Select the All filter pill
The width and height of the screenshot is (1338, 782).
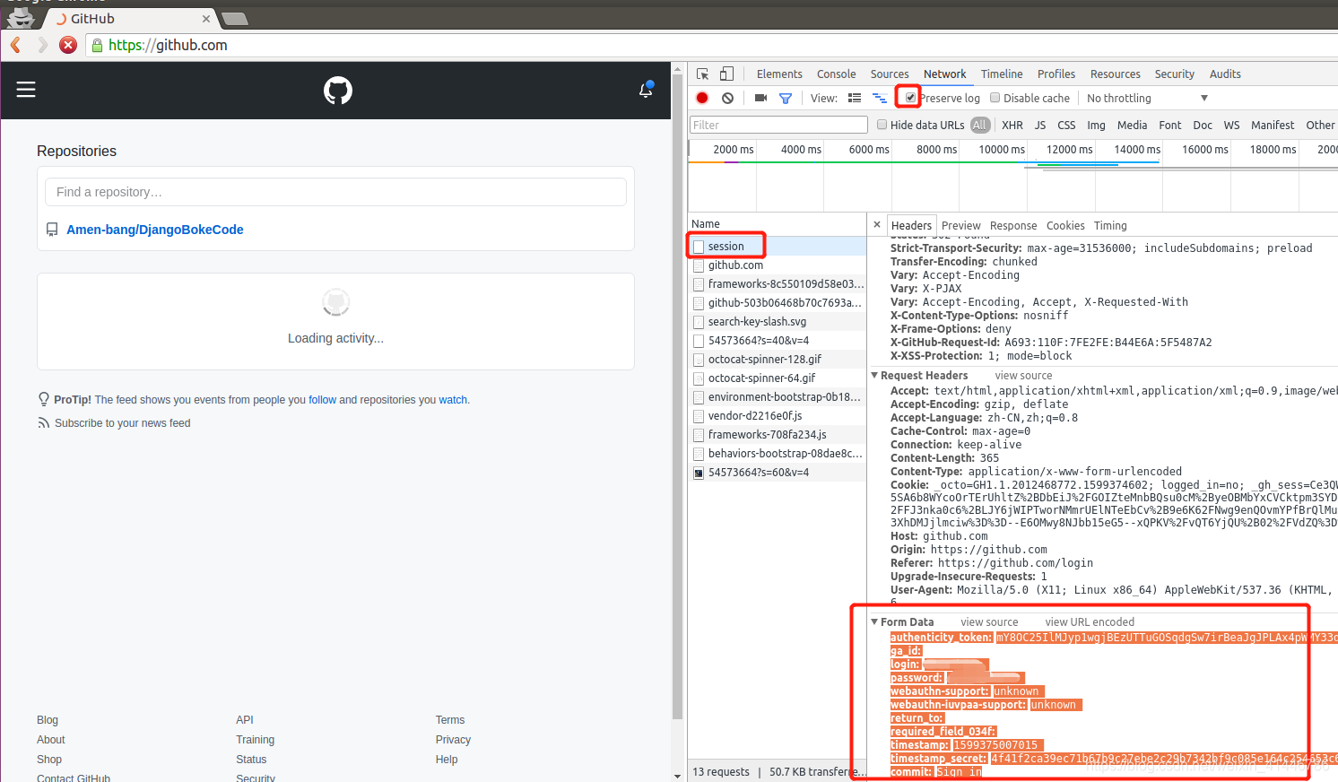coord(980,125)
